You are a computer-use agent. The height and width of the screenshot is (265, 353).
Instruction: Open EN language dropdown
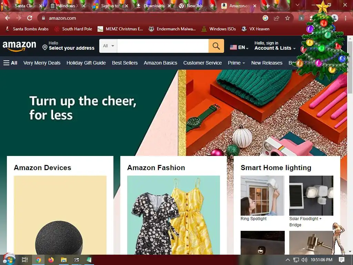239,48
